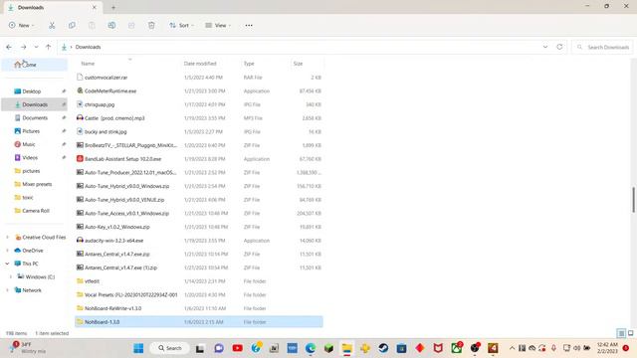Viewport: 637px width, 358px height.
Task: Collapse This PC tree node
Action: point(7,264)
